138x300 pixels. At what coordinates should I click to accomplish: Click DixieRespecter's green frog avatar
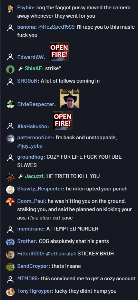point(10,104)
